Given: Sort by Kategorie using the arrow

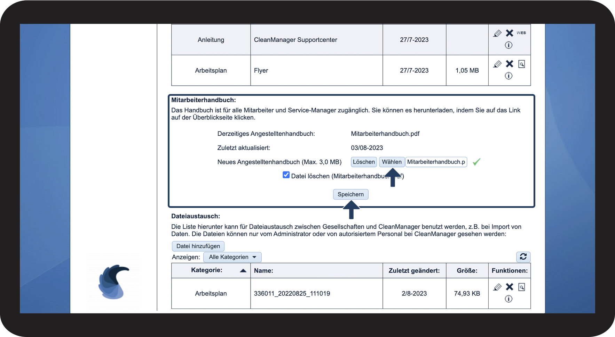Looking at the screenshot, I should tap(243, 271).
